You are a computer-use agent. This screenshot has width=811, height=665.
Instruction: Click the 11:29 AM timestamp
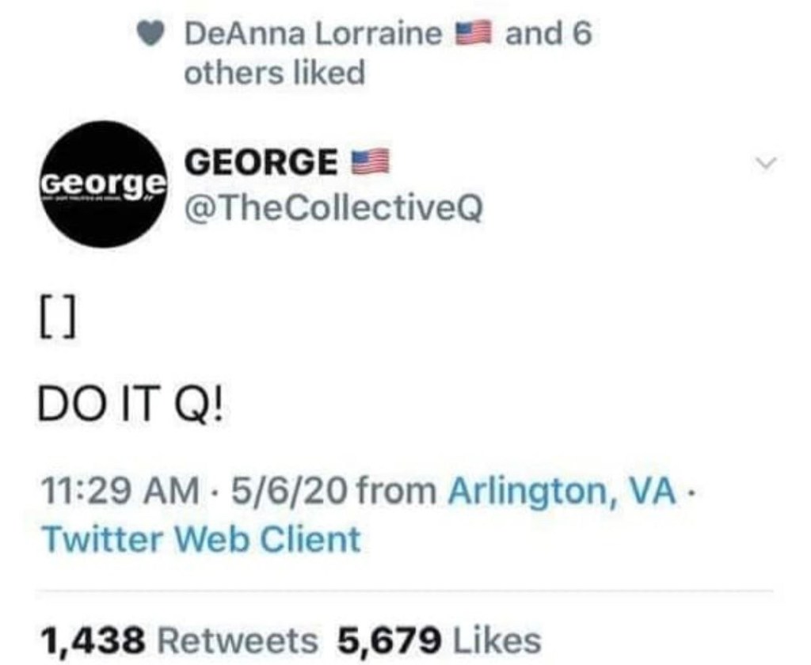[x=120, y=492]
